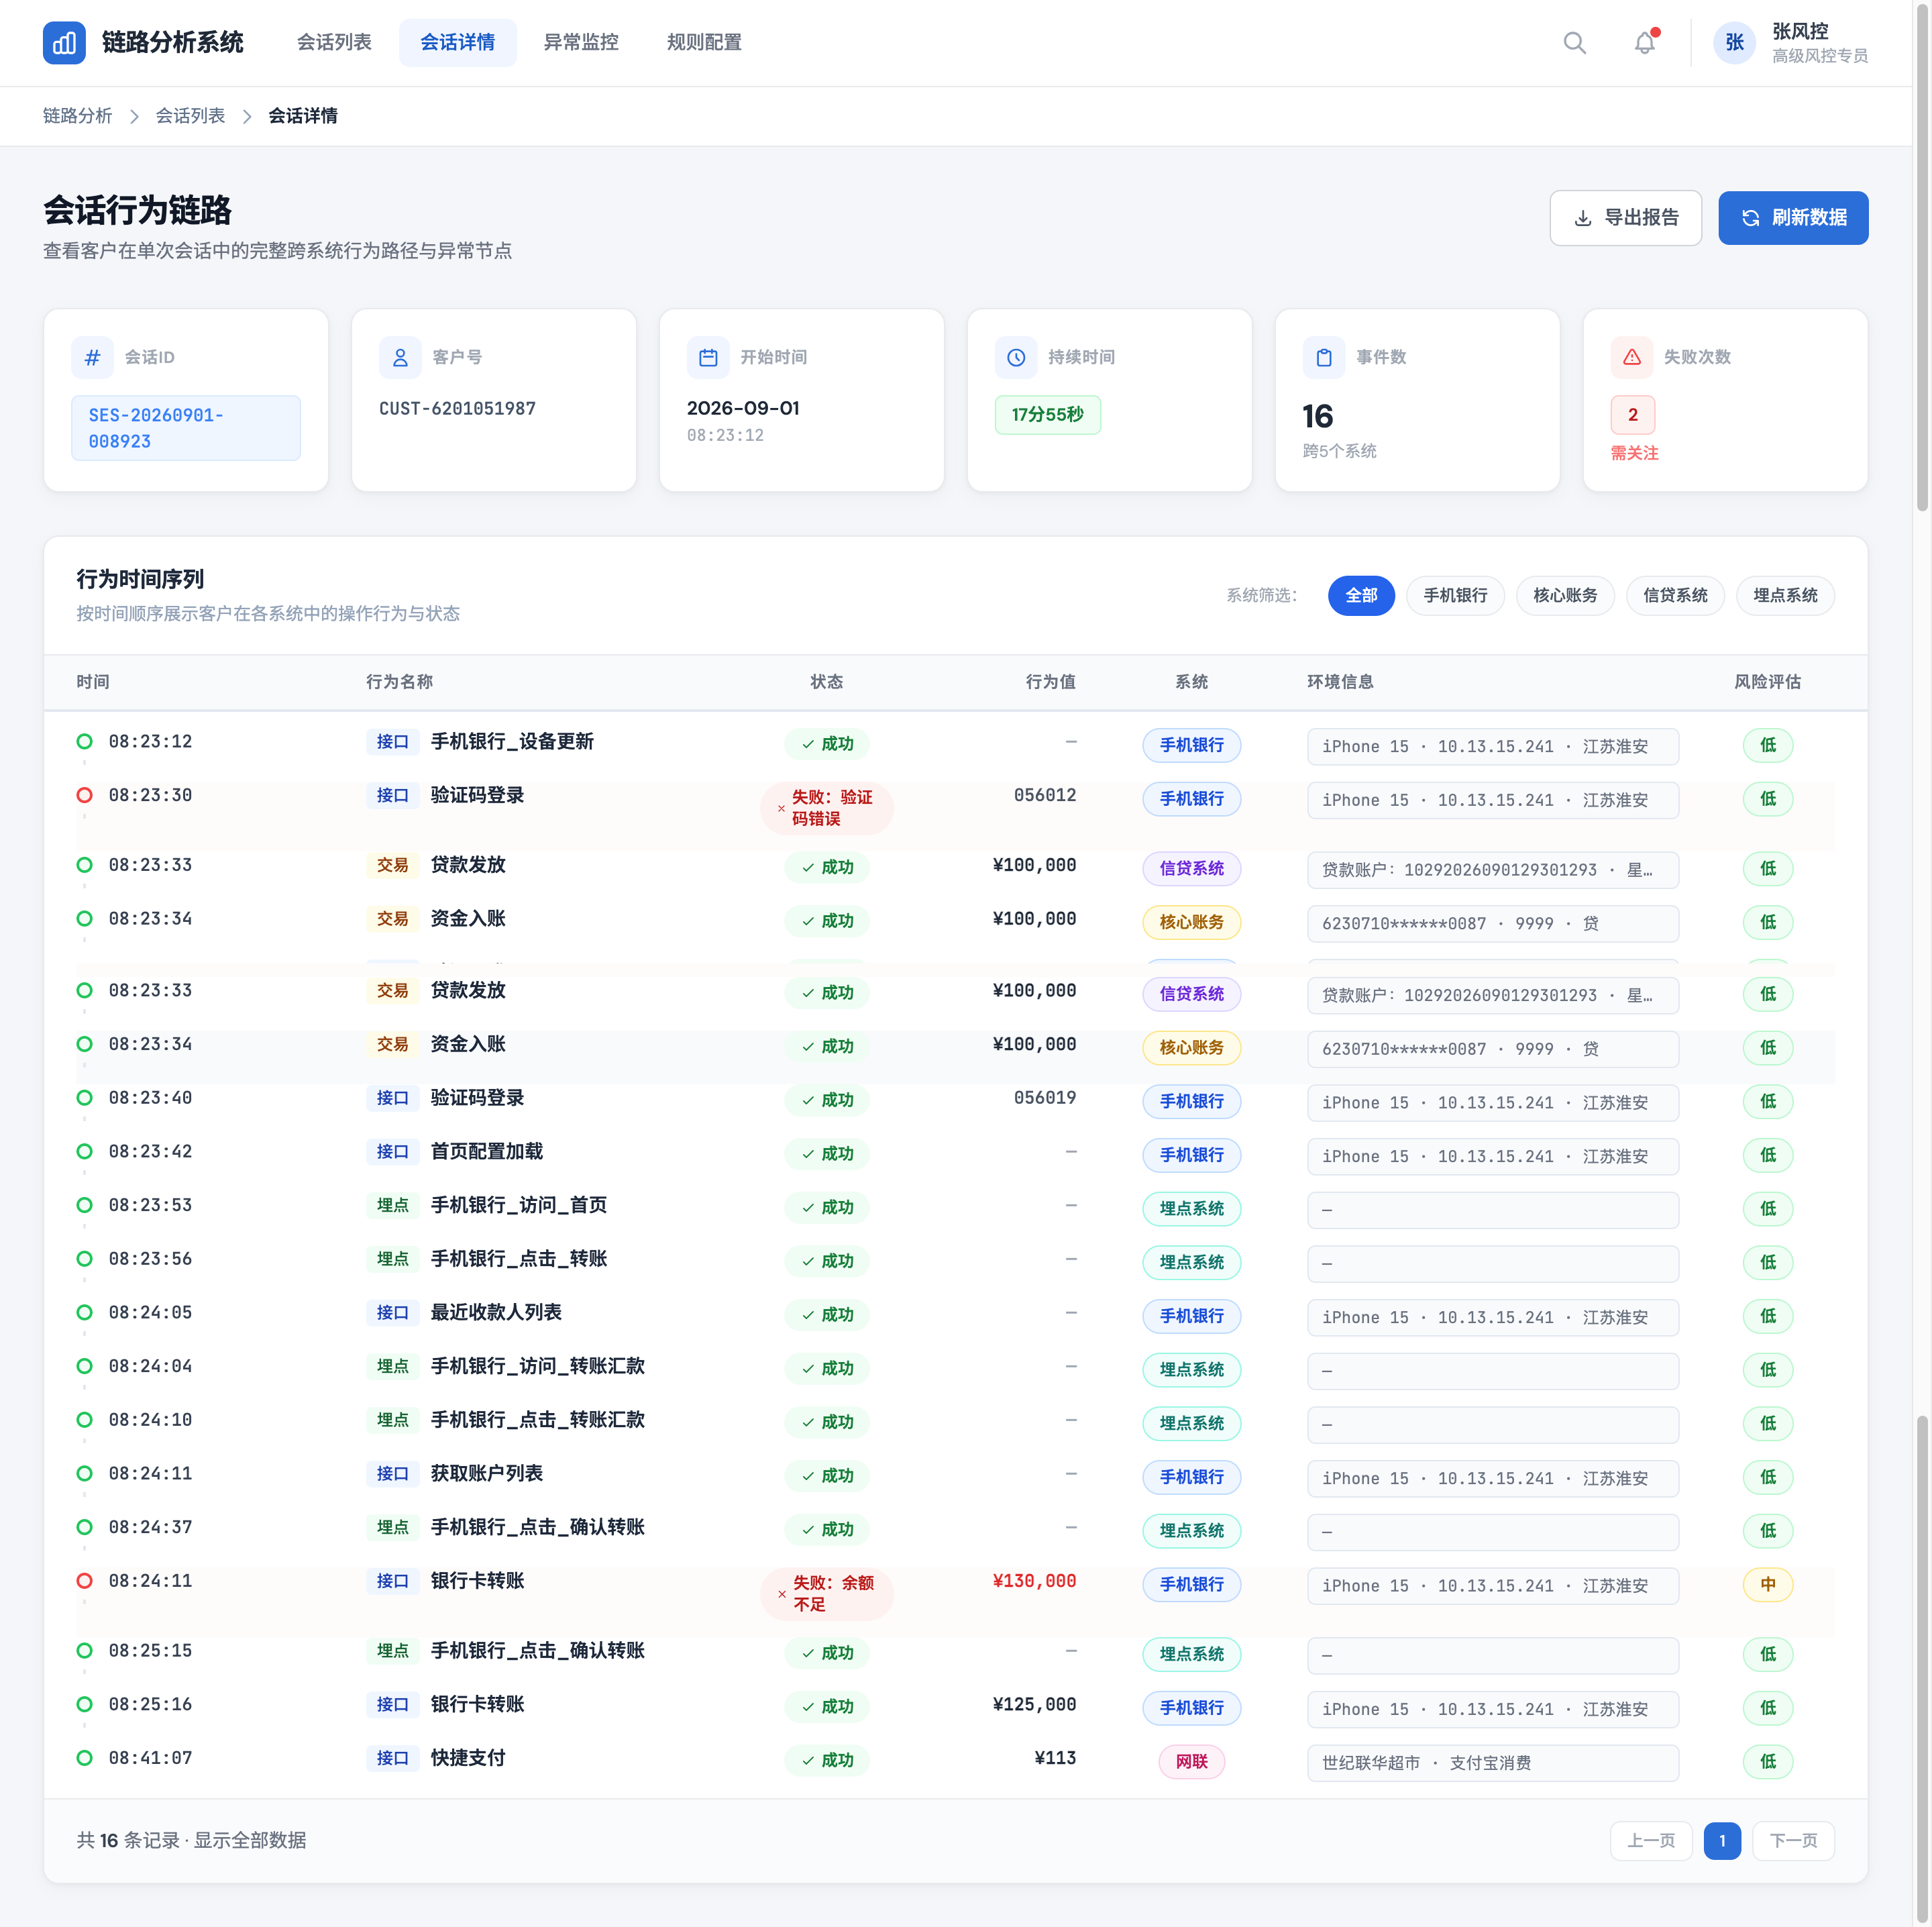
Task: Open 链路分析 breadcrumb link
Action: pos(78,116)
